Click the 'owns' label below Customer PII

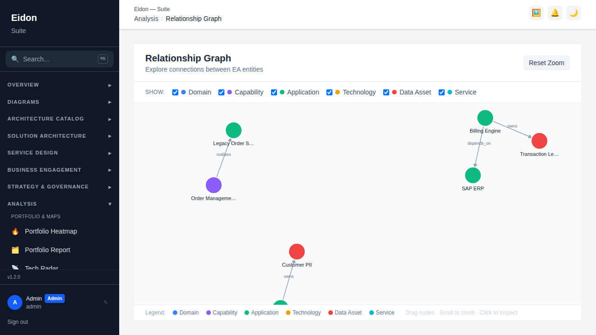click(289, 276)
